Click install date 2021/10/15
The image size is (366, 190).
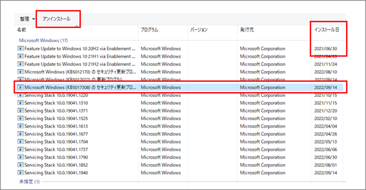[x=326, y=95]
